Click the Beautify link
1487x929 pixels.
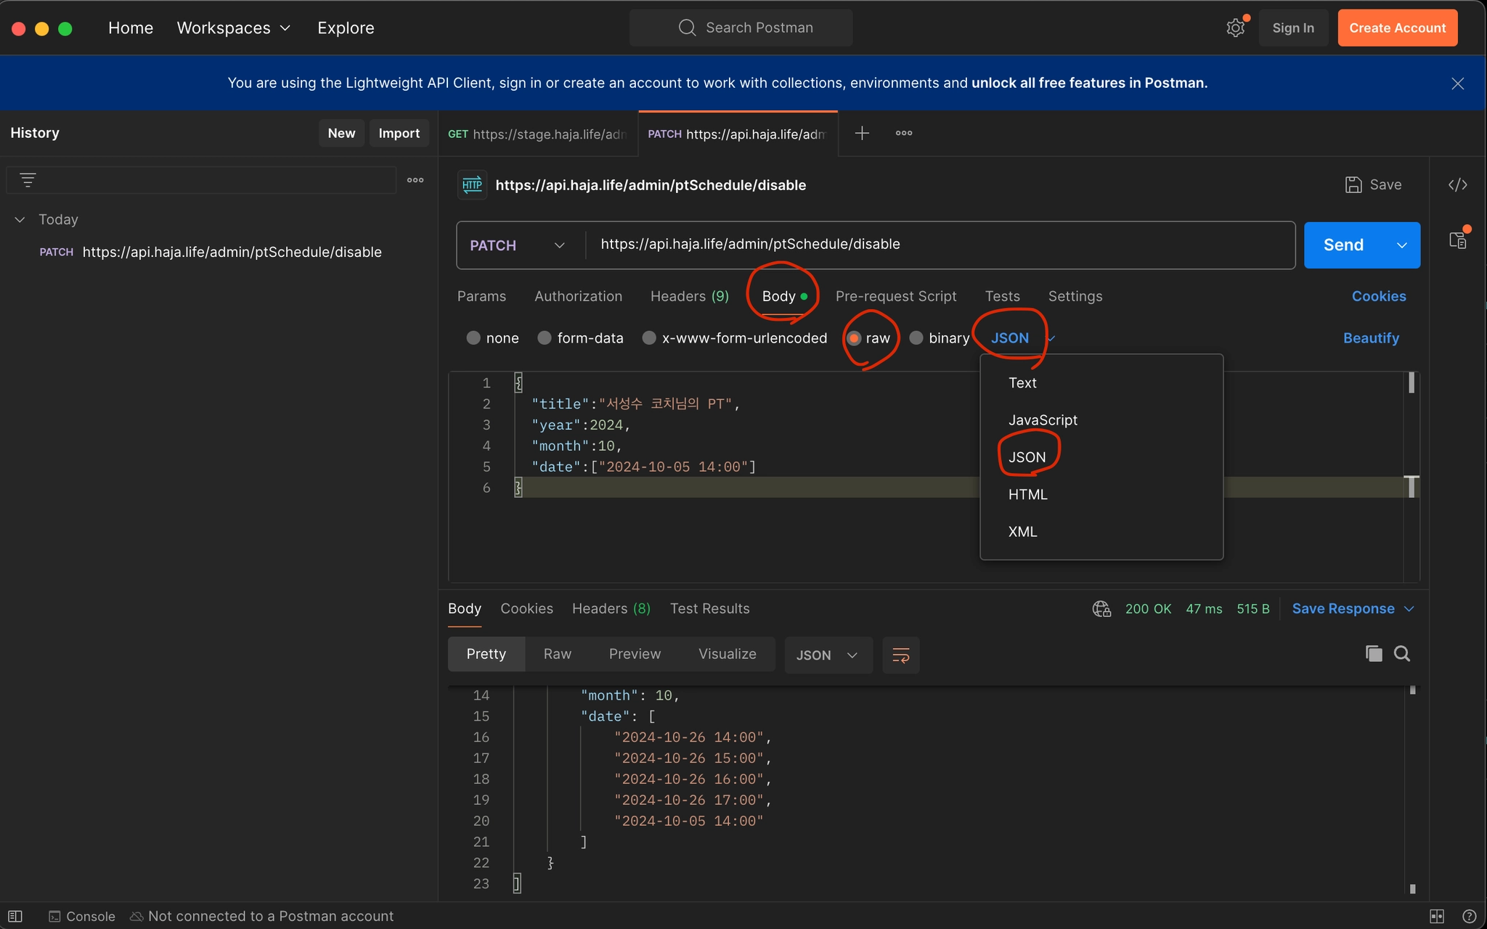(x=1370, y=338)
